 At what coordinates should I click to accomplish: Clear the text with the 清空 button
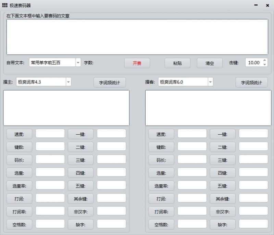pos(209,63)
